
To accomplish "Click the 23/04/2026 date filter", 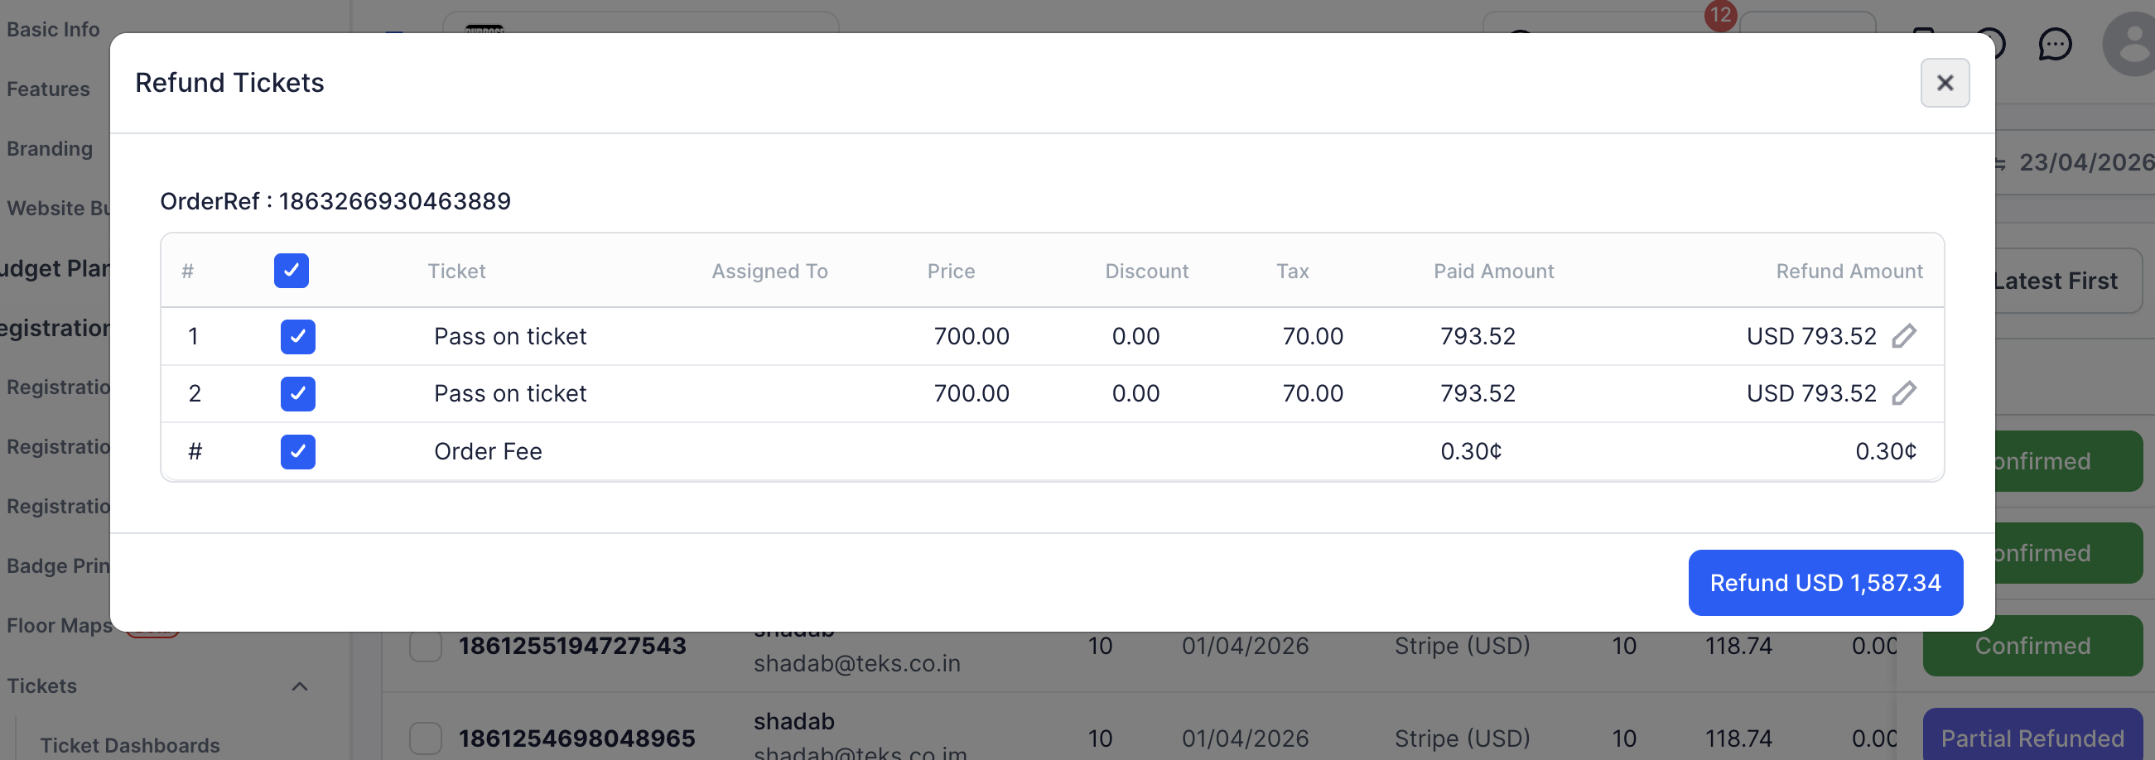I will pyautogui.click(x=2086, y=162).
